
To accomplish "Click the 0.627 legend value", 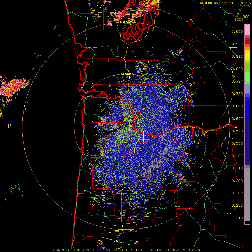I will [237, 119].
